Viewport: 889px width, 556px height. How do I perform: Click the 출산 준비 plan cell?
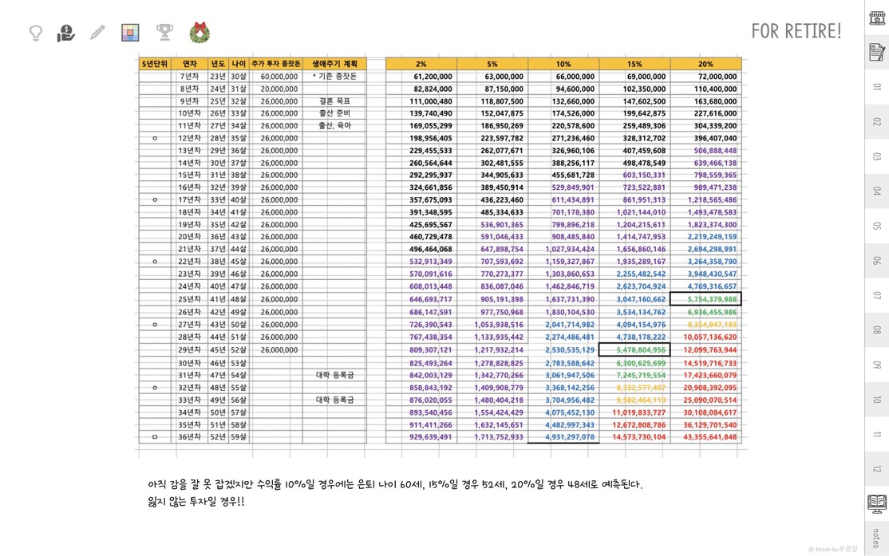tap(334, 113)
